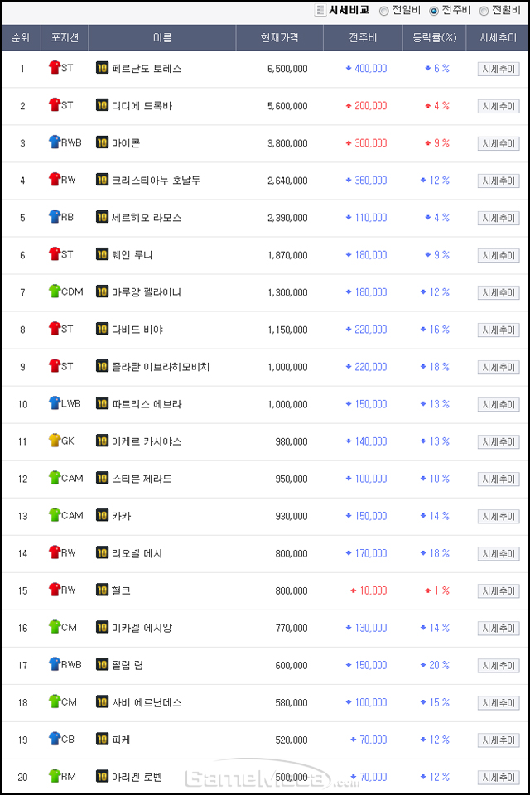Click the green CDM jersey icon for 마루앙 펠라이니
The width and height of the screenshot is (530, 795).
[x=55, y=291]
